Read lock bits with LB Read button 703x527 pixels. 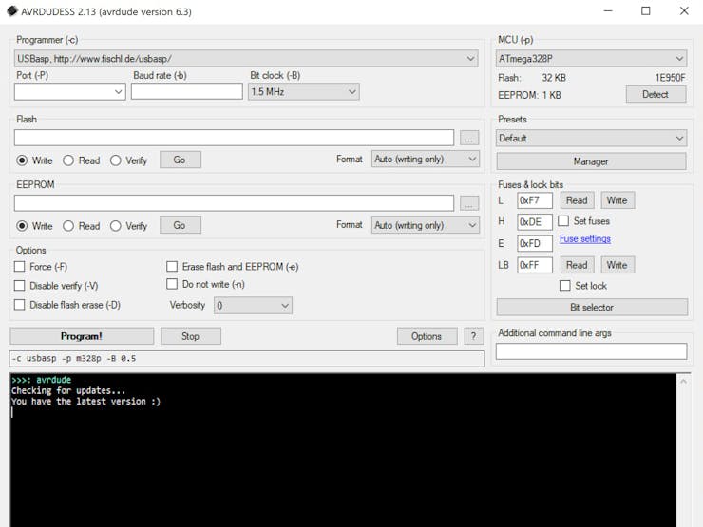(x=577, y=265)
